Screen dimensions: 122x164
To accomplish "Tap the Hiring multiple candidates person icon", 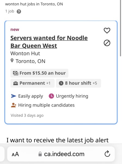I will click(14, 105).
